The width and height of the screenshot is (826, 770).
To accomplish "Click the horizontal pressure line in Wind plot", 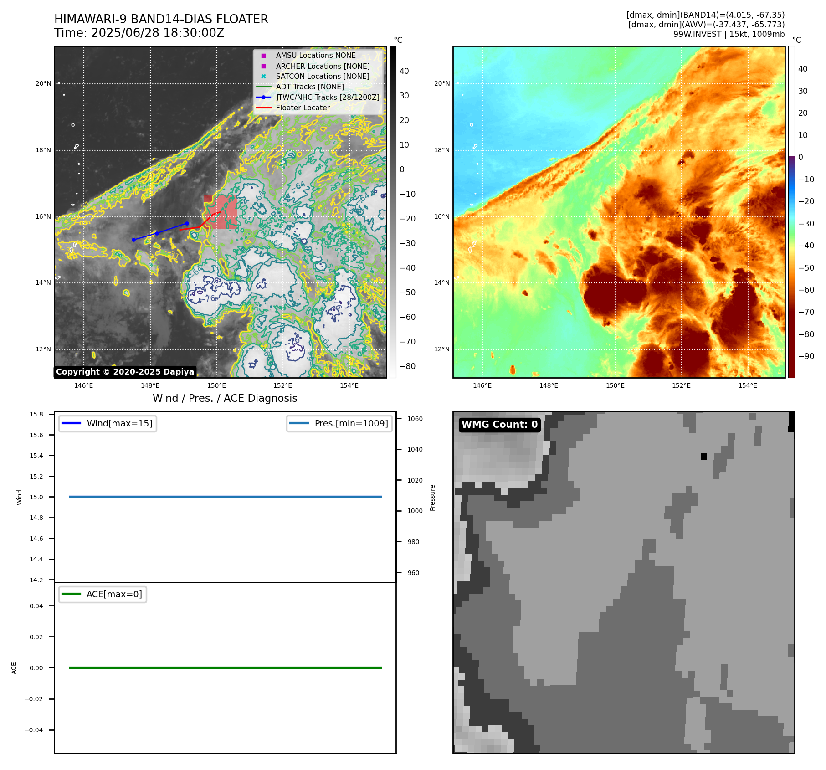I will pyautogui.click(x=225, y=497).
